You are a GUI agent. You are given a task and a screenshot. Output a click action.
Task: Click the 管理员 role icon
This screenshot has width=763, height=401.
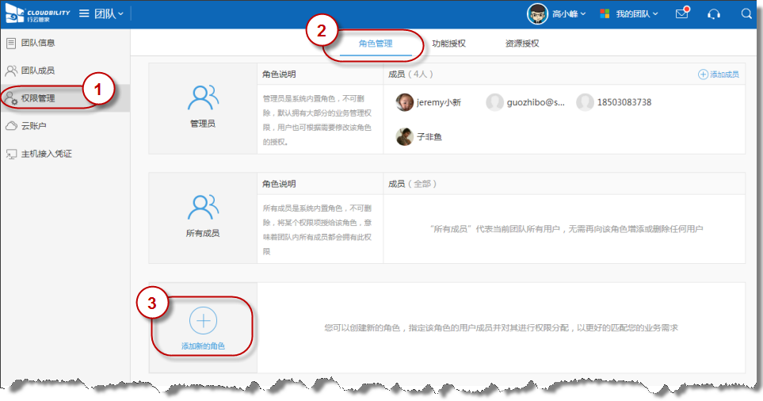pos(203,98)
